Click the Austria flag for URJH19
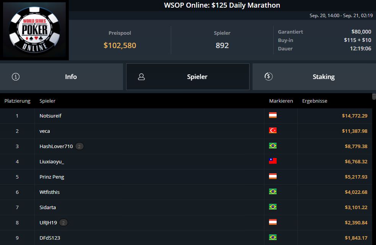This screenshot has height=245, width=376. pyautogui.click(x=273, y=222)
